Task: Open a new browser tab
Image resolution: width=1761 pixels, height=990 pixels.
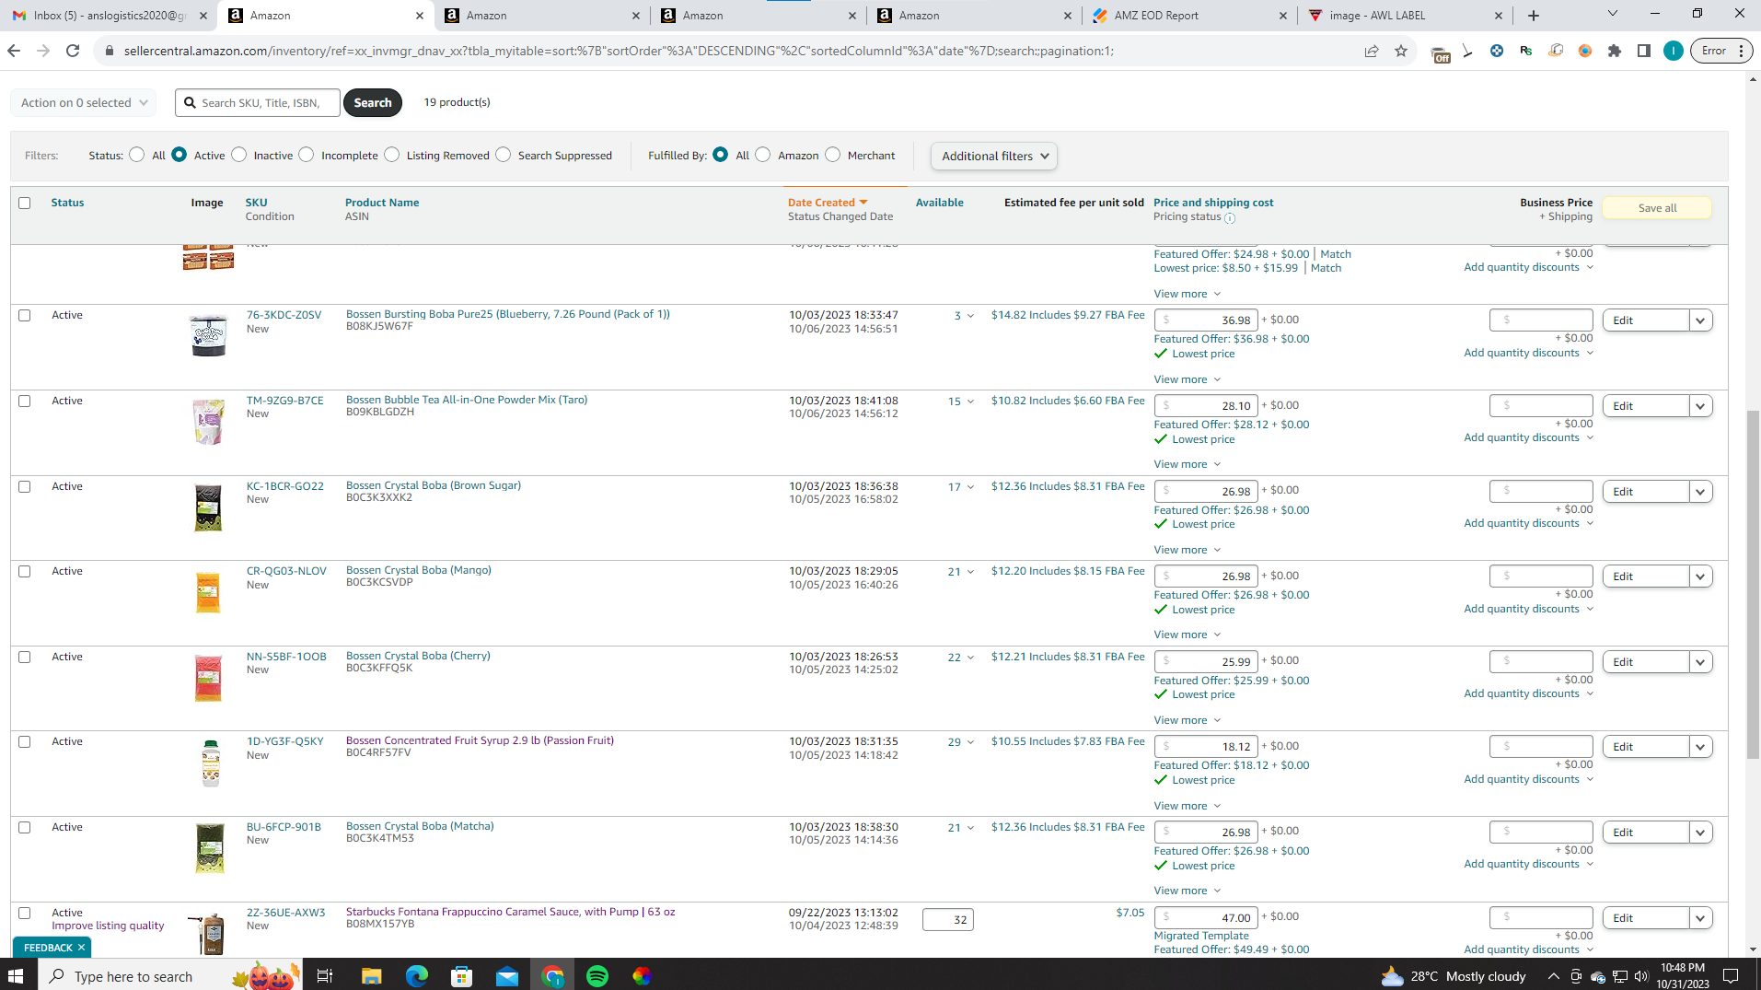Action: (1534, 16)
